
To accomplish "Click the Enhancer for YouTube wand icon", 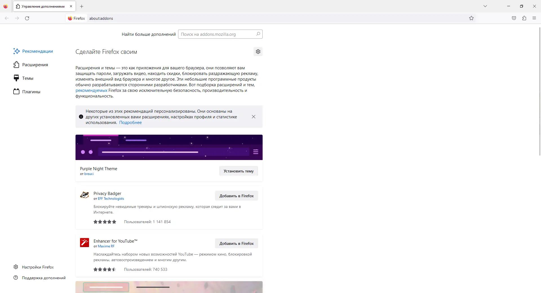I will click(x=85, y=243).
